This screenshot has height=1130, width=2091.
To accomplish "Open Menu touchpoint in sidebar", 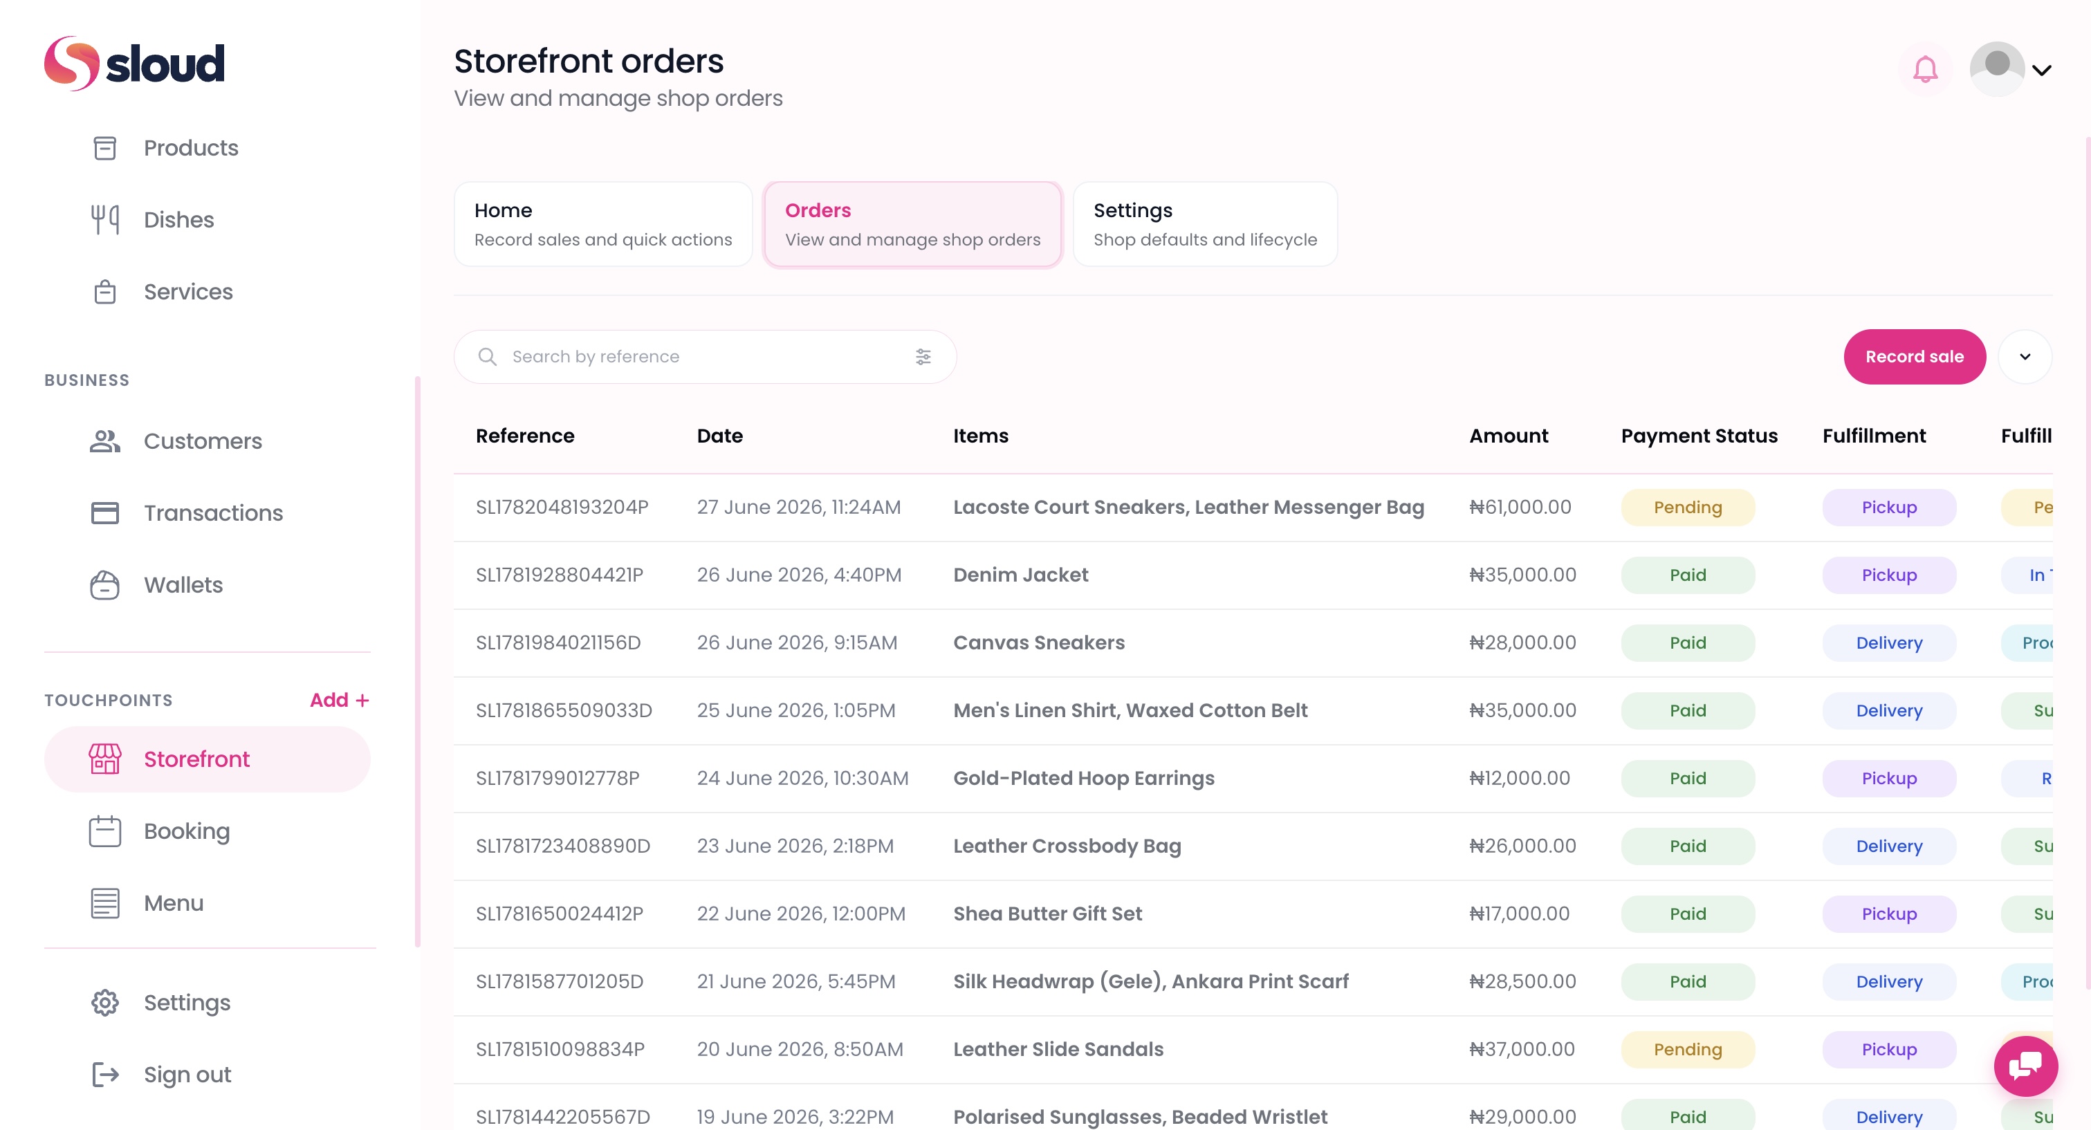I will pos(174,902).
